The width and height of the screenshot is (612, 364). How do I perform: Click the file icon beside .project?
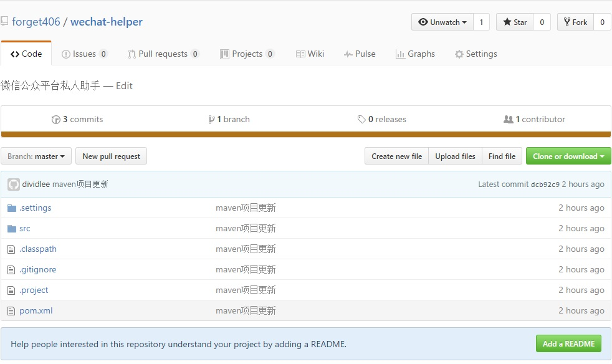11,290
